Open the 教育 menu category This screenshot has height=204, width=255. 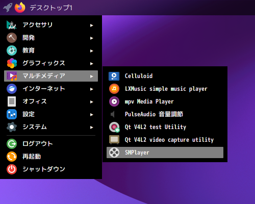tap(51, 50)
